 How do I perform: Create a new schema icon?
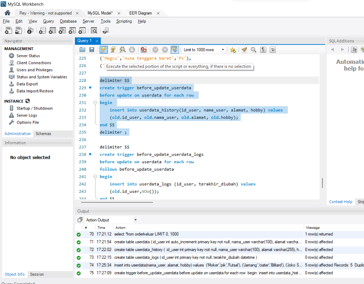pyautogui.click(x=42, y=30)
